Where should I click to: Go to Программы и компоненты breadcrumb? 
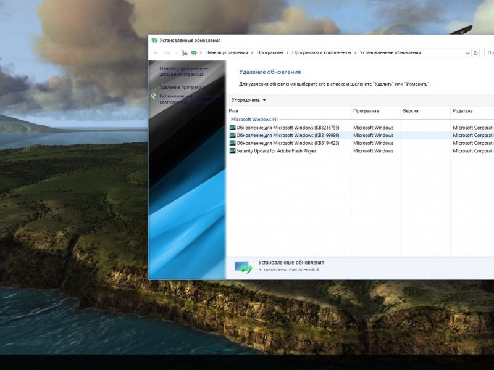point(321,53)
